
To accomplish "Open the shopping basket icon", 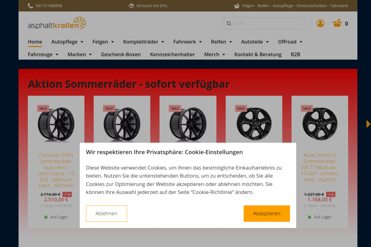I will [337, 23].
